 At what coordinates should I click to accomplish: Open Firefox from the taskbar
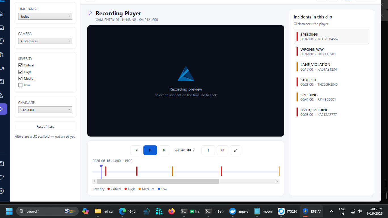pos(171,211)
